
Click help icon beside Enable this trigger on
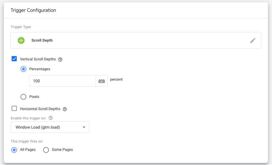(50, 118)
